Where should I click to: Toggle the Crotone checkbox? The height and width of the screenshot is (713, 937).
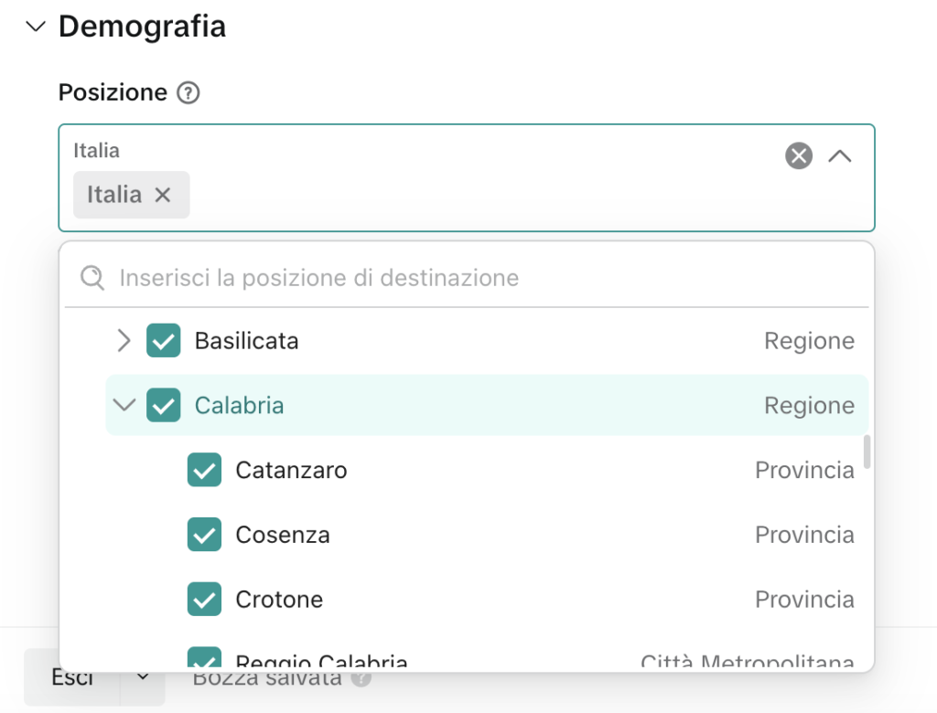point(204,600)
